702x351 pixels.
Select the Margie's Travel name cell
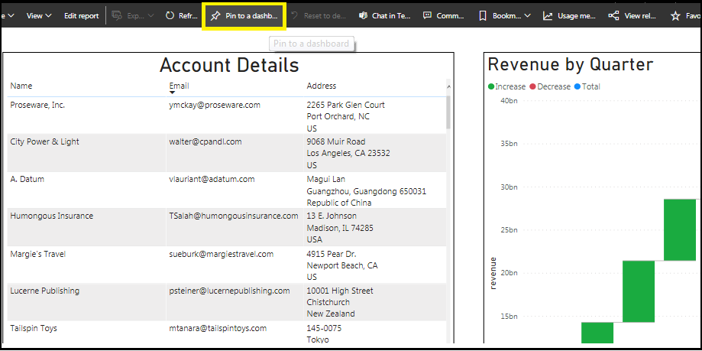click(38, 254)
